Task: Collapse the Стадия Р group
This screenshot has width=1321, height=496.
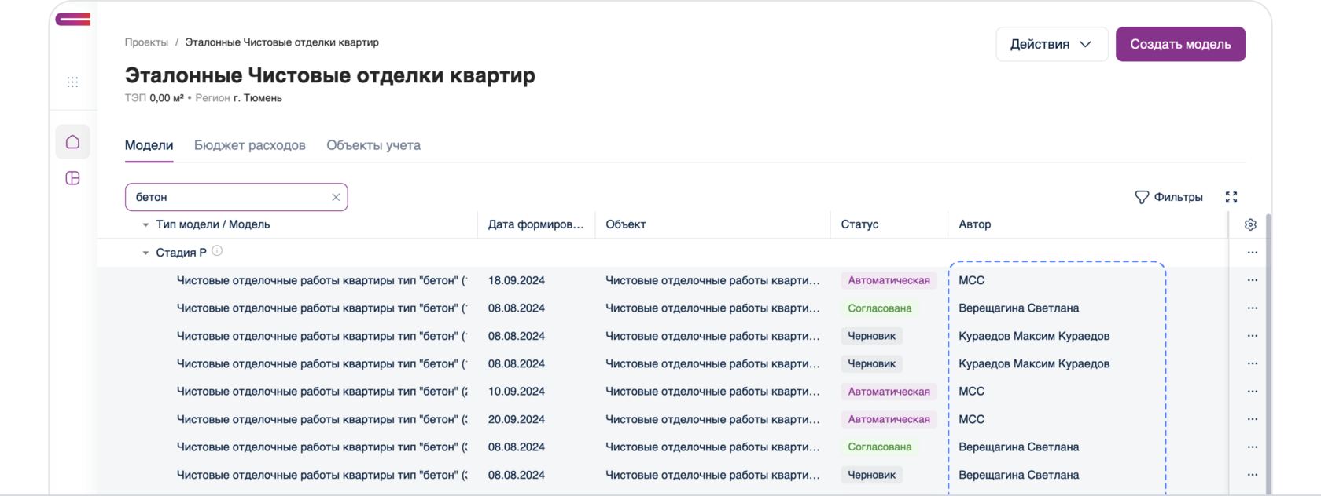Action: pos(145,253)
